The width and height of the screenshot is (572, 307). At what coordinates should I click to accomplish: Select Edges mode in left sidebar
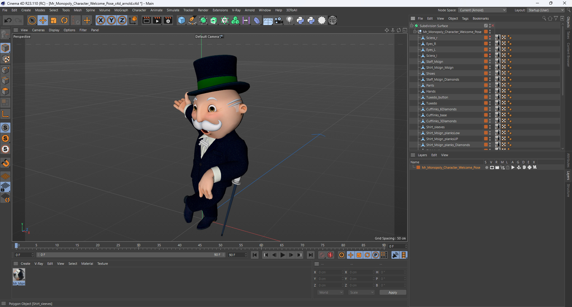(x=5, y=81)
